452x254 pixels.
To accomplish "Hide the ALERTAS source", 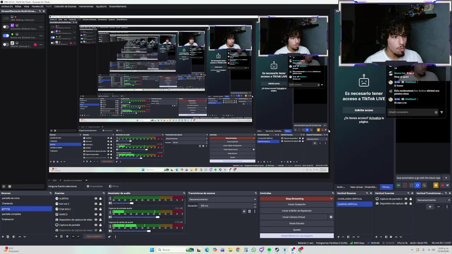I will 96,199.
